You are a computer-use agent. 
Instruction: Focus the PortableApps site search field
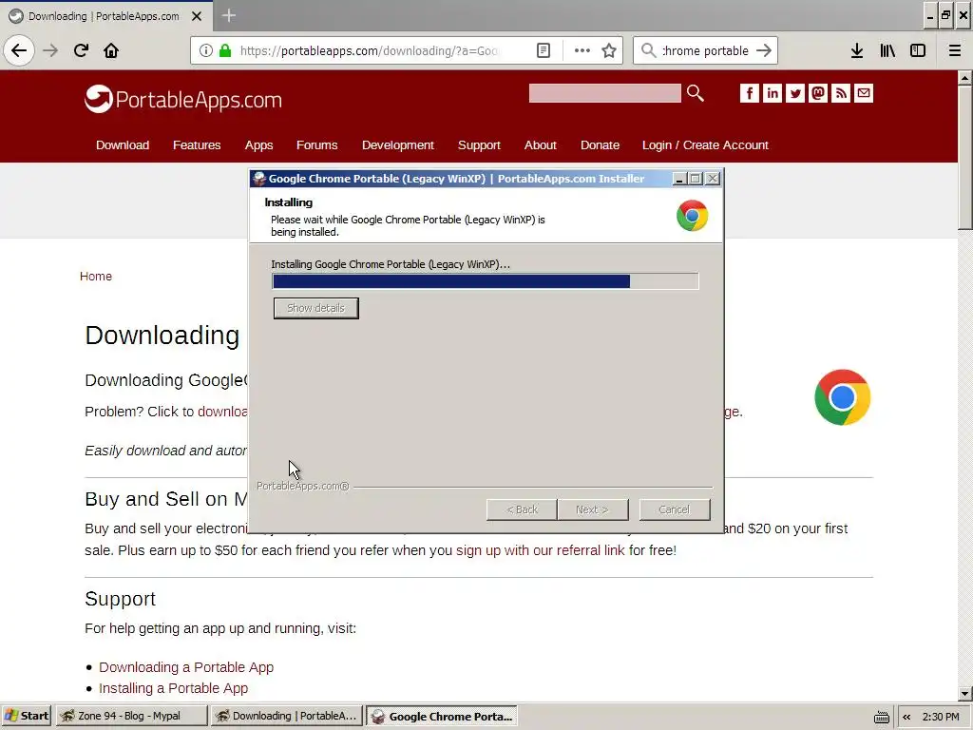pos(604,93)
